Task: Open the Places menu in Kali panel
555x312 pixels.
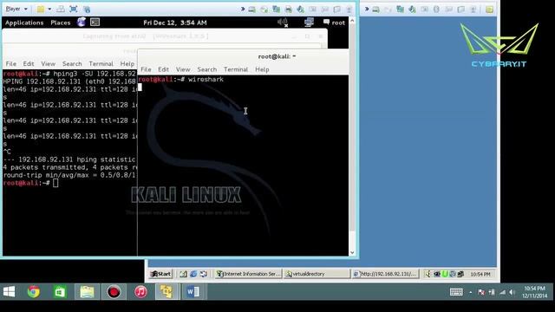Action: [61, 23]
